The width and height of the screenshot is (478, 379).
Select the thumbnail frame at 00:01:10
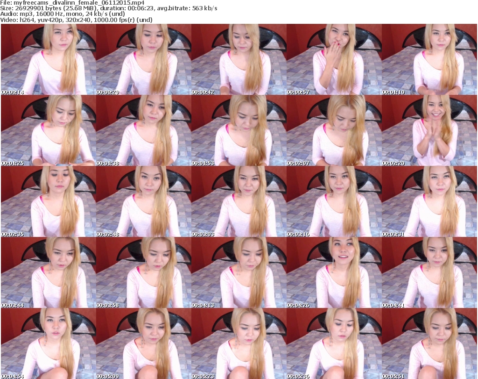point(429,59)
